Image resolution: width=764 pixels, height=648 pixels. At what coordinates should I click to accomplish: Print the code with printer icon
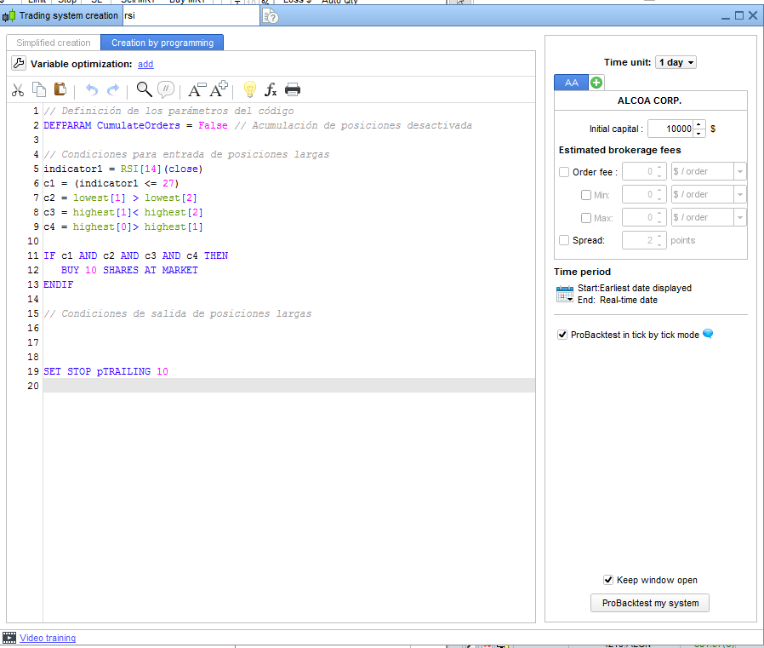(293, 89)
